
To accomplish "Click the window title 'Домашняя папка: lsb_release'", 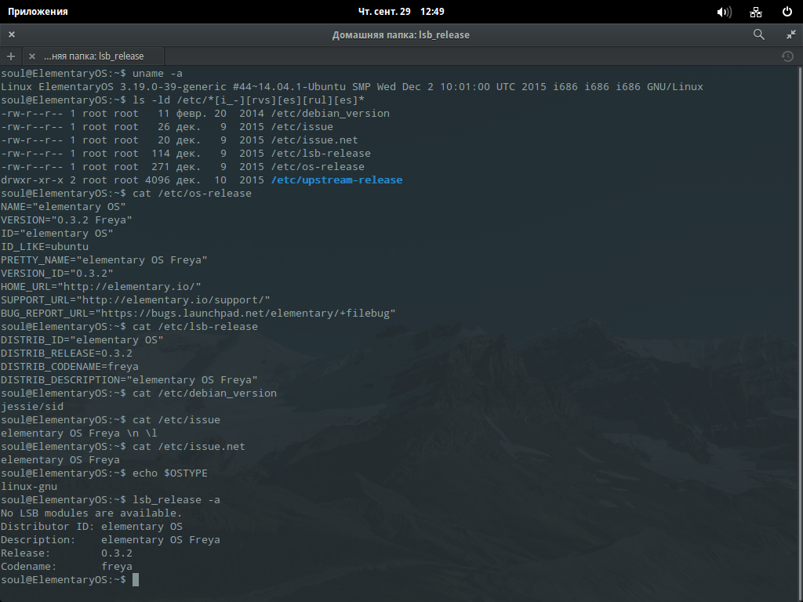I will [401, 34].
